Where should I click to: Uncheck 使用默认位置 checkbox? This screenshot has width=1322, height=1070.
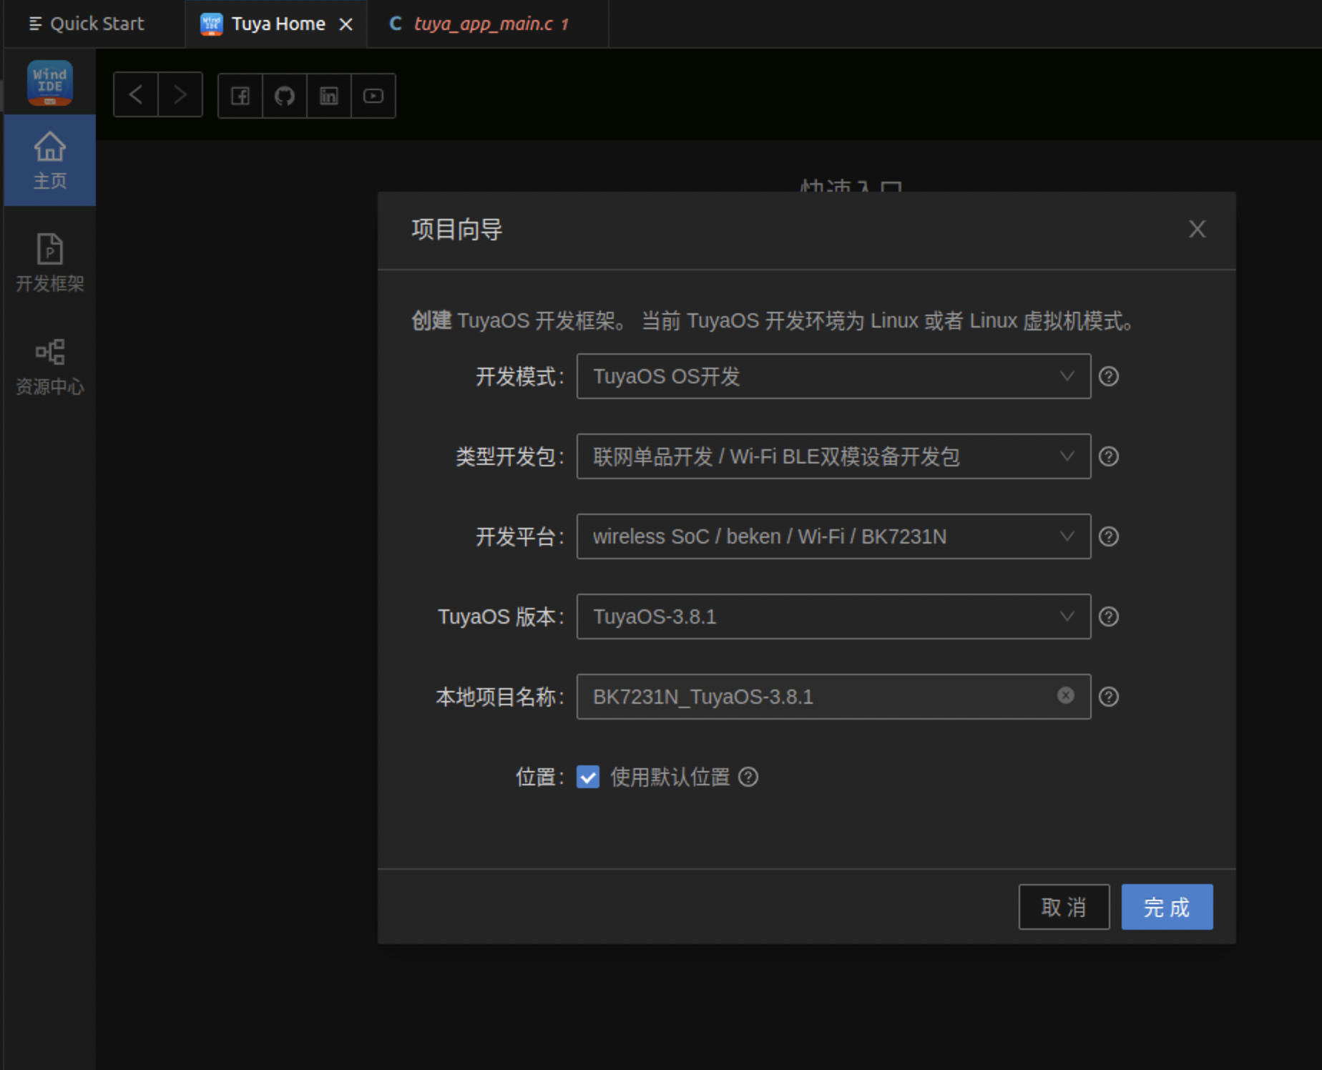[x=588, y=777]
